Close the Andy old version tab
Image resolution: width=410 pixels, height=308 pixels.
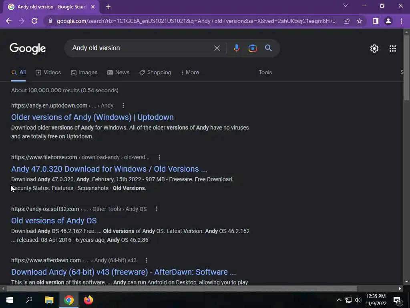[93, 7]
